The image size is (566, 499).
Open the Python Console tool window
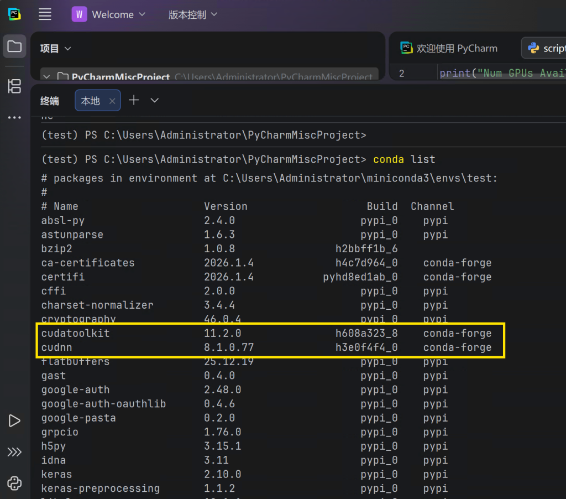point(14,484)
